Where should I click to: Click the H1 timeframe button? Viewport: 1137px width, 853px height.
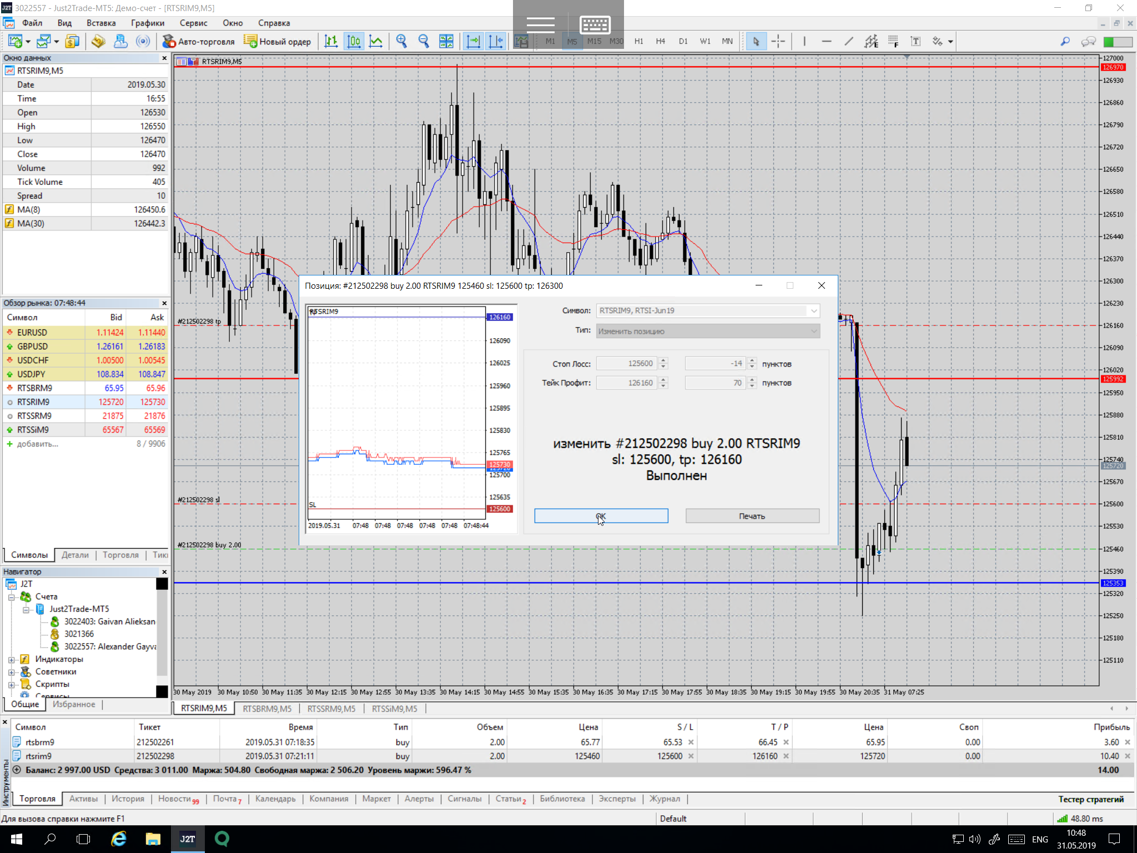(x=638, y=41)
